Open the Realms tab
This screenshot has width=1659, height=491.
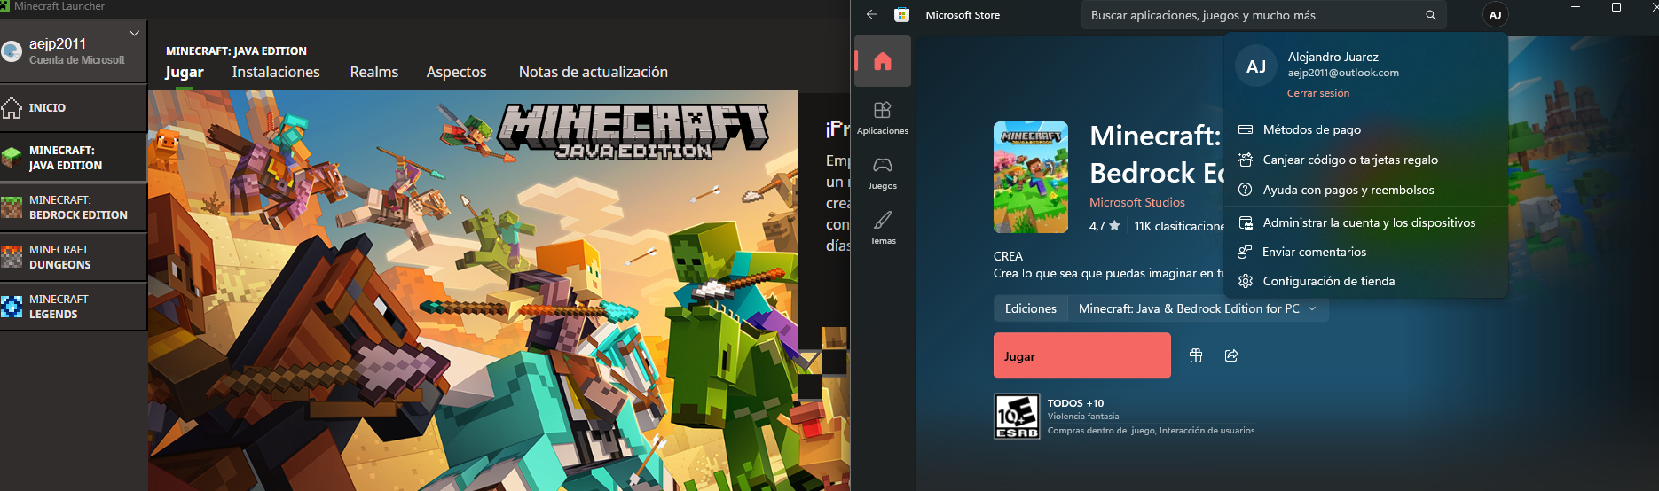coord(374,72)
